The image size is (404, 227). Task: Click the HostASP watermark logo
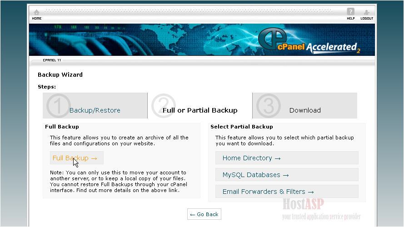click(303, 203)
